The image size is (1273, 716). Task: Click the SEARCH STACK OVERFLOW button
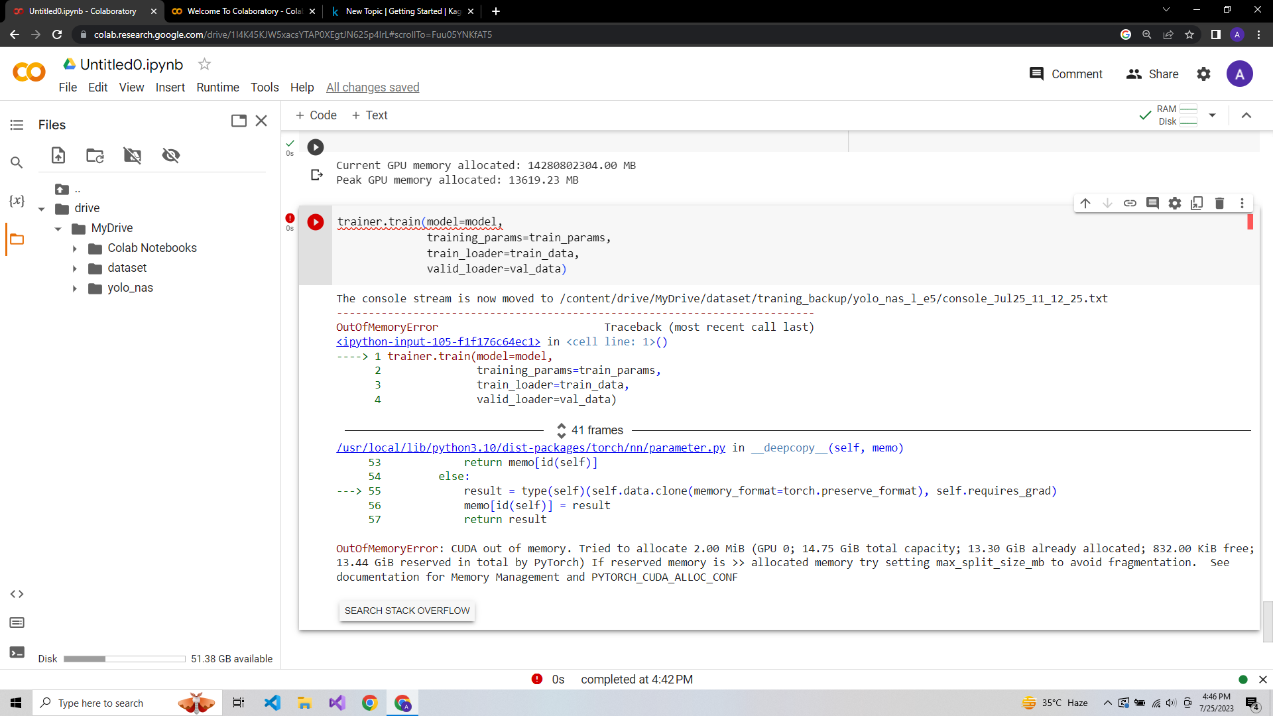tap(407, 611)
